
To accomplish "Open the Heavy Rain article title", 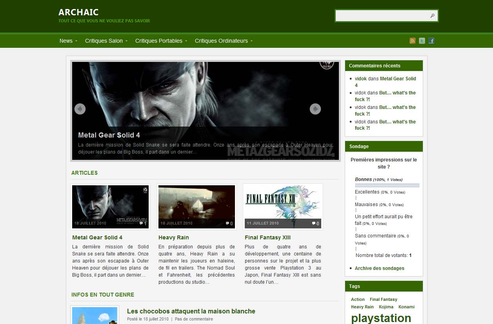I will tap(174, 237).
